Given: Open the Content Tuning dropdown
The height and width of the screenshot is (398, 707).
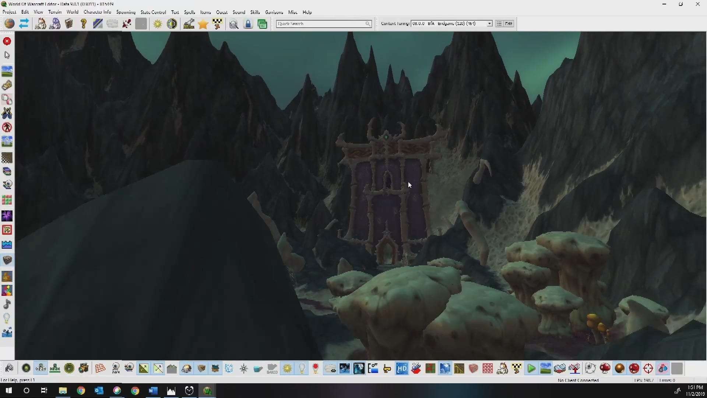Looking at the screenshot, I should [x=489, y=24].
